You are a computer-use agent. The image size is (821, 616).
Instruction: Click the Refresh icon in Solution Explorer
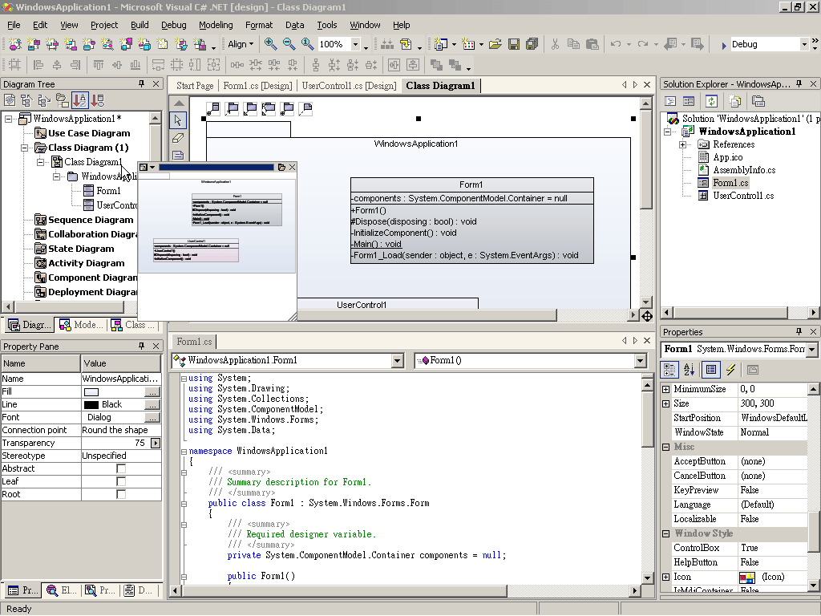click(711, 101)
